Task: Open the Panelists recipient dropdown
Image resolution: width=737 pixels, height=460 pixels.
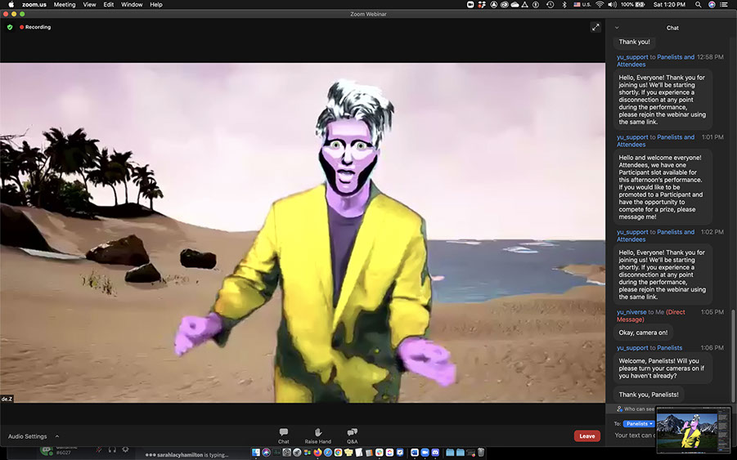Action: tap(639, 423)
